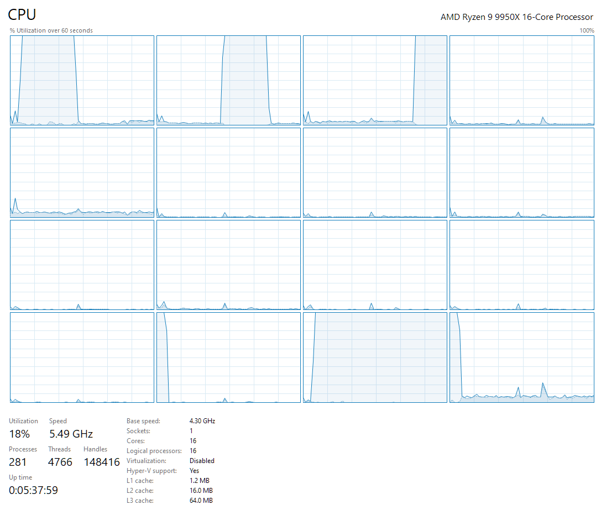Click the 5.49 GHz speed value

(x=71, y=434)
